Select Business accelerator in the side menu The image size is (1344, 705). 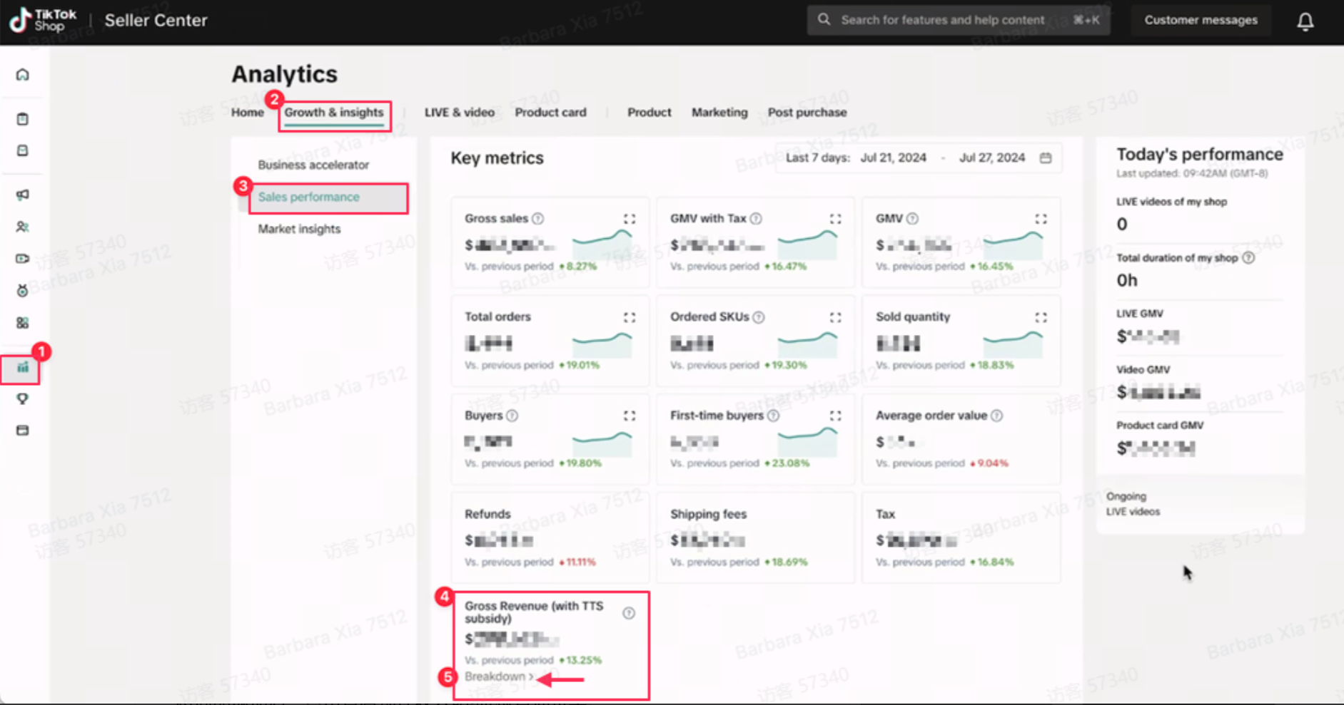pos(313,165)
